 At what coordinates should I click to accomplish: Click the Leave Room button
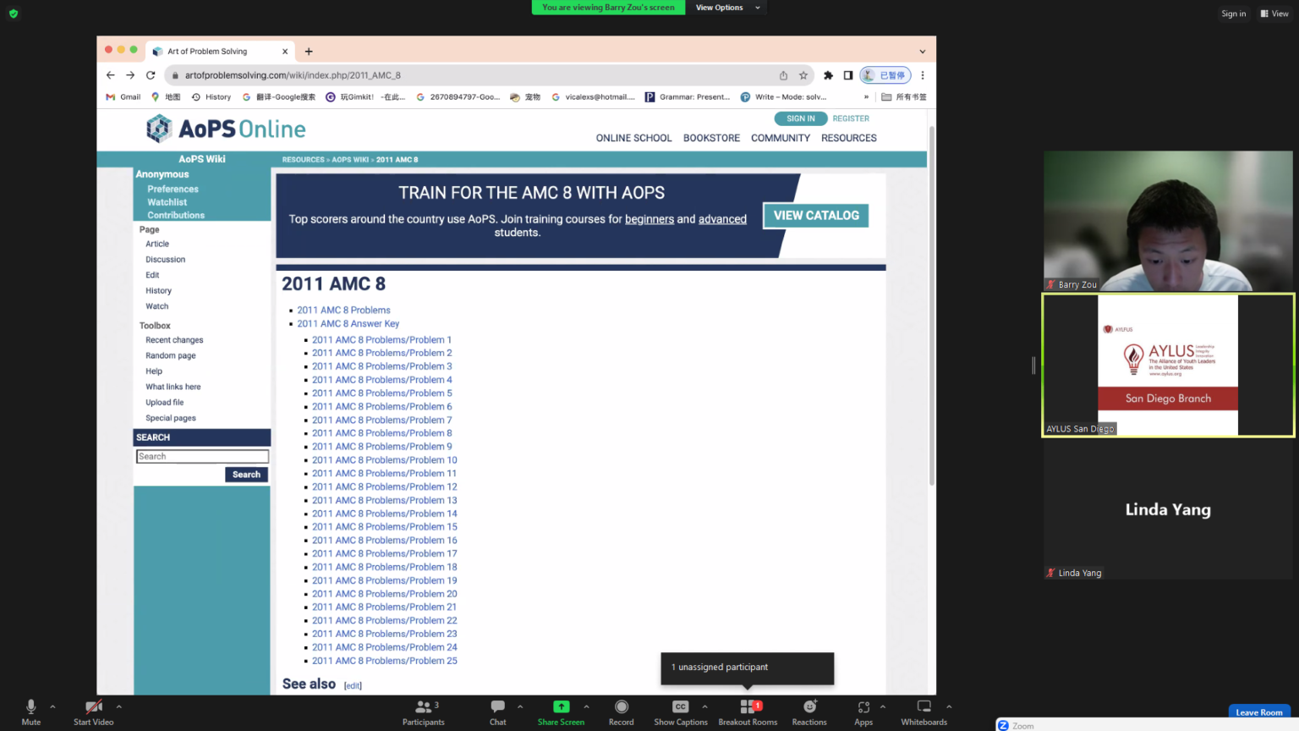point(1259,712)
